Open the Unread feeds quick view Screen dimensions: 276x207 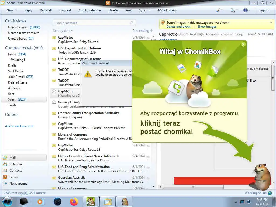21,38
